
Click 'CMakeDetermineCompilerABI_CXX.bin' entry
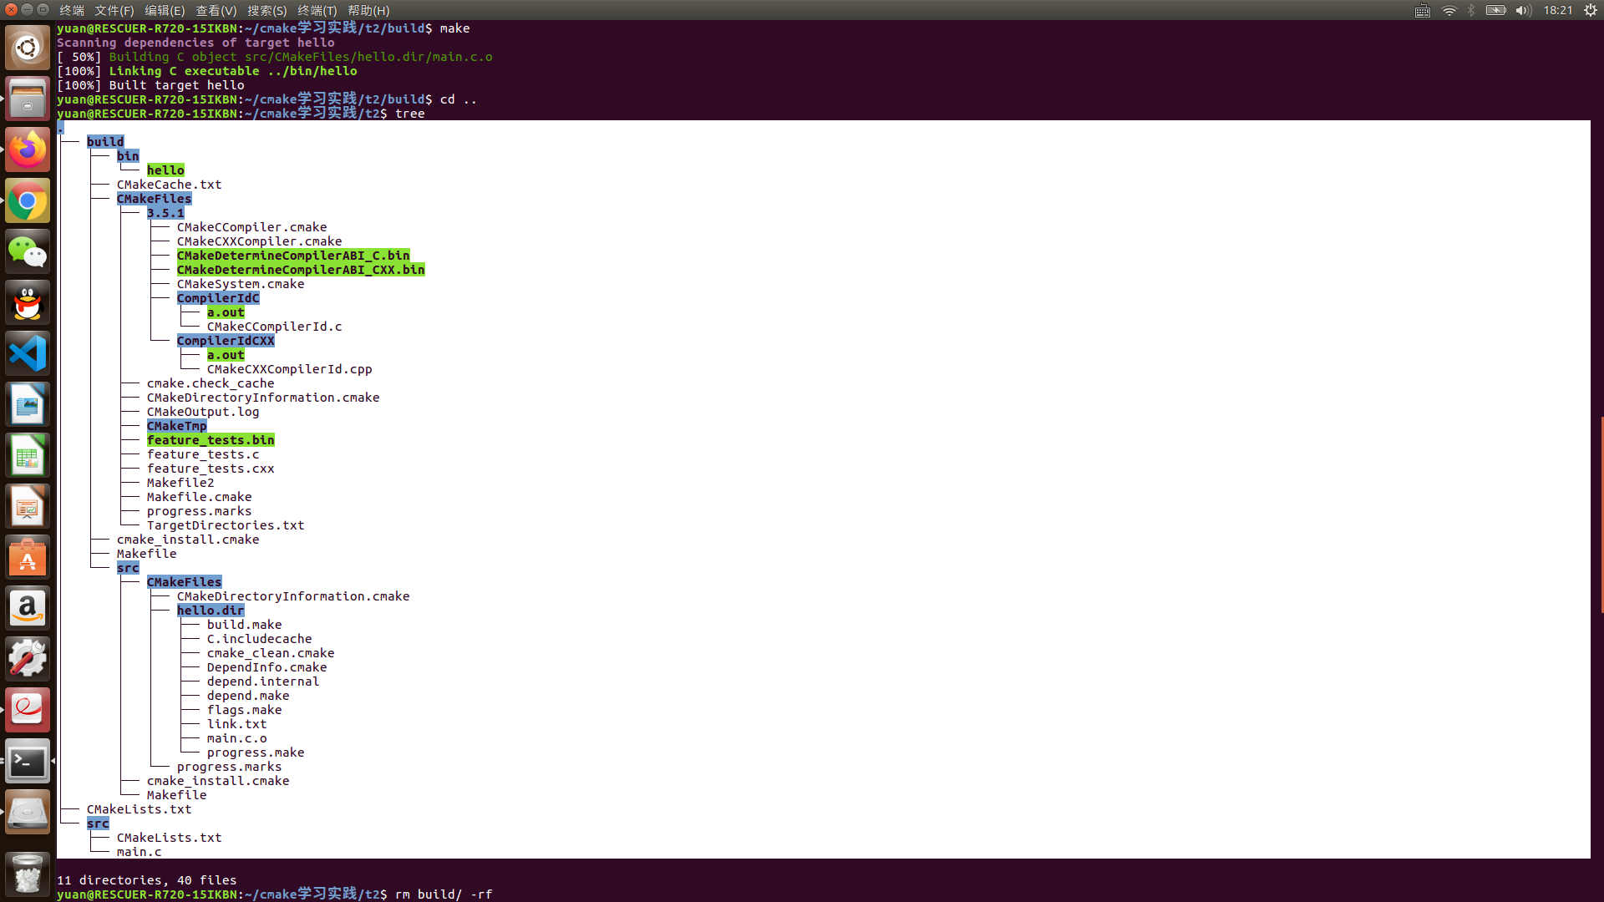coord(301,270)
